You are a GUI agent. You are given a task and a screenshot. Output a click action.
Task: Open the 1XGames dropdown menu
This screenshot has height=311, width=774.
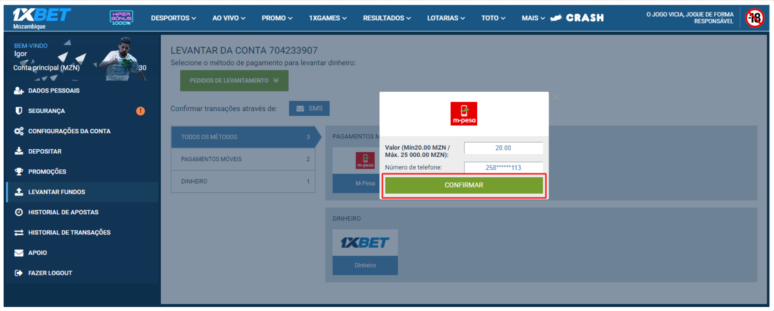click(328, 18)
